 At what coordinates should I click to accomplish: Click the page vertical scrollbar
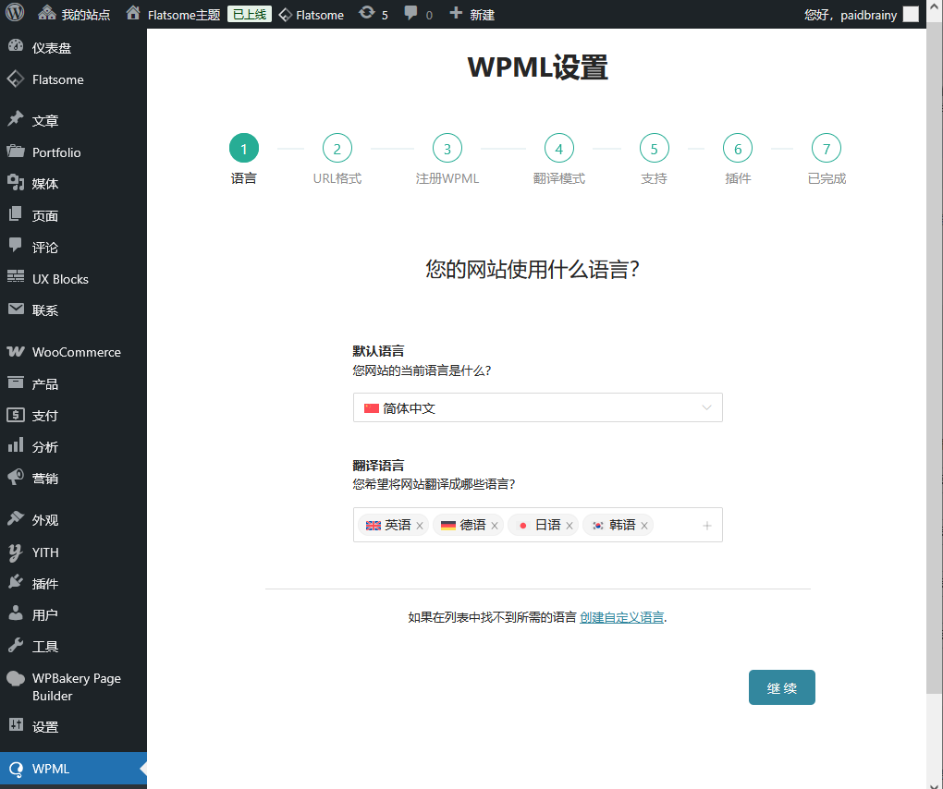pos(935,360)
